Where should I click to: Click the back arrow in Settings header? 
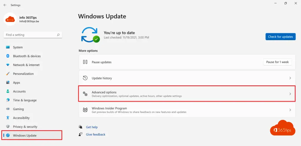[x=5, y=5]
